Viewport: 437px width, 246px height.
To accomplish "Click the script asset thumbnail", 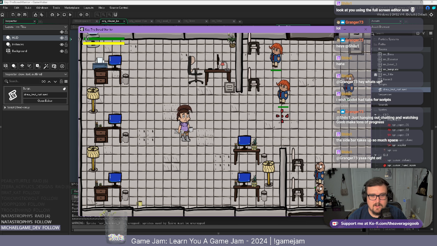I will pos(13,95).
